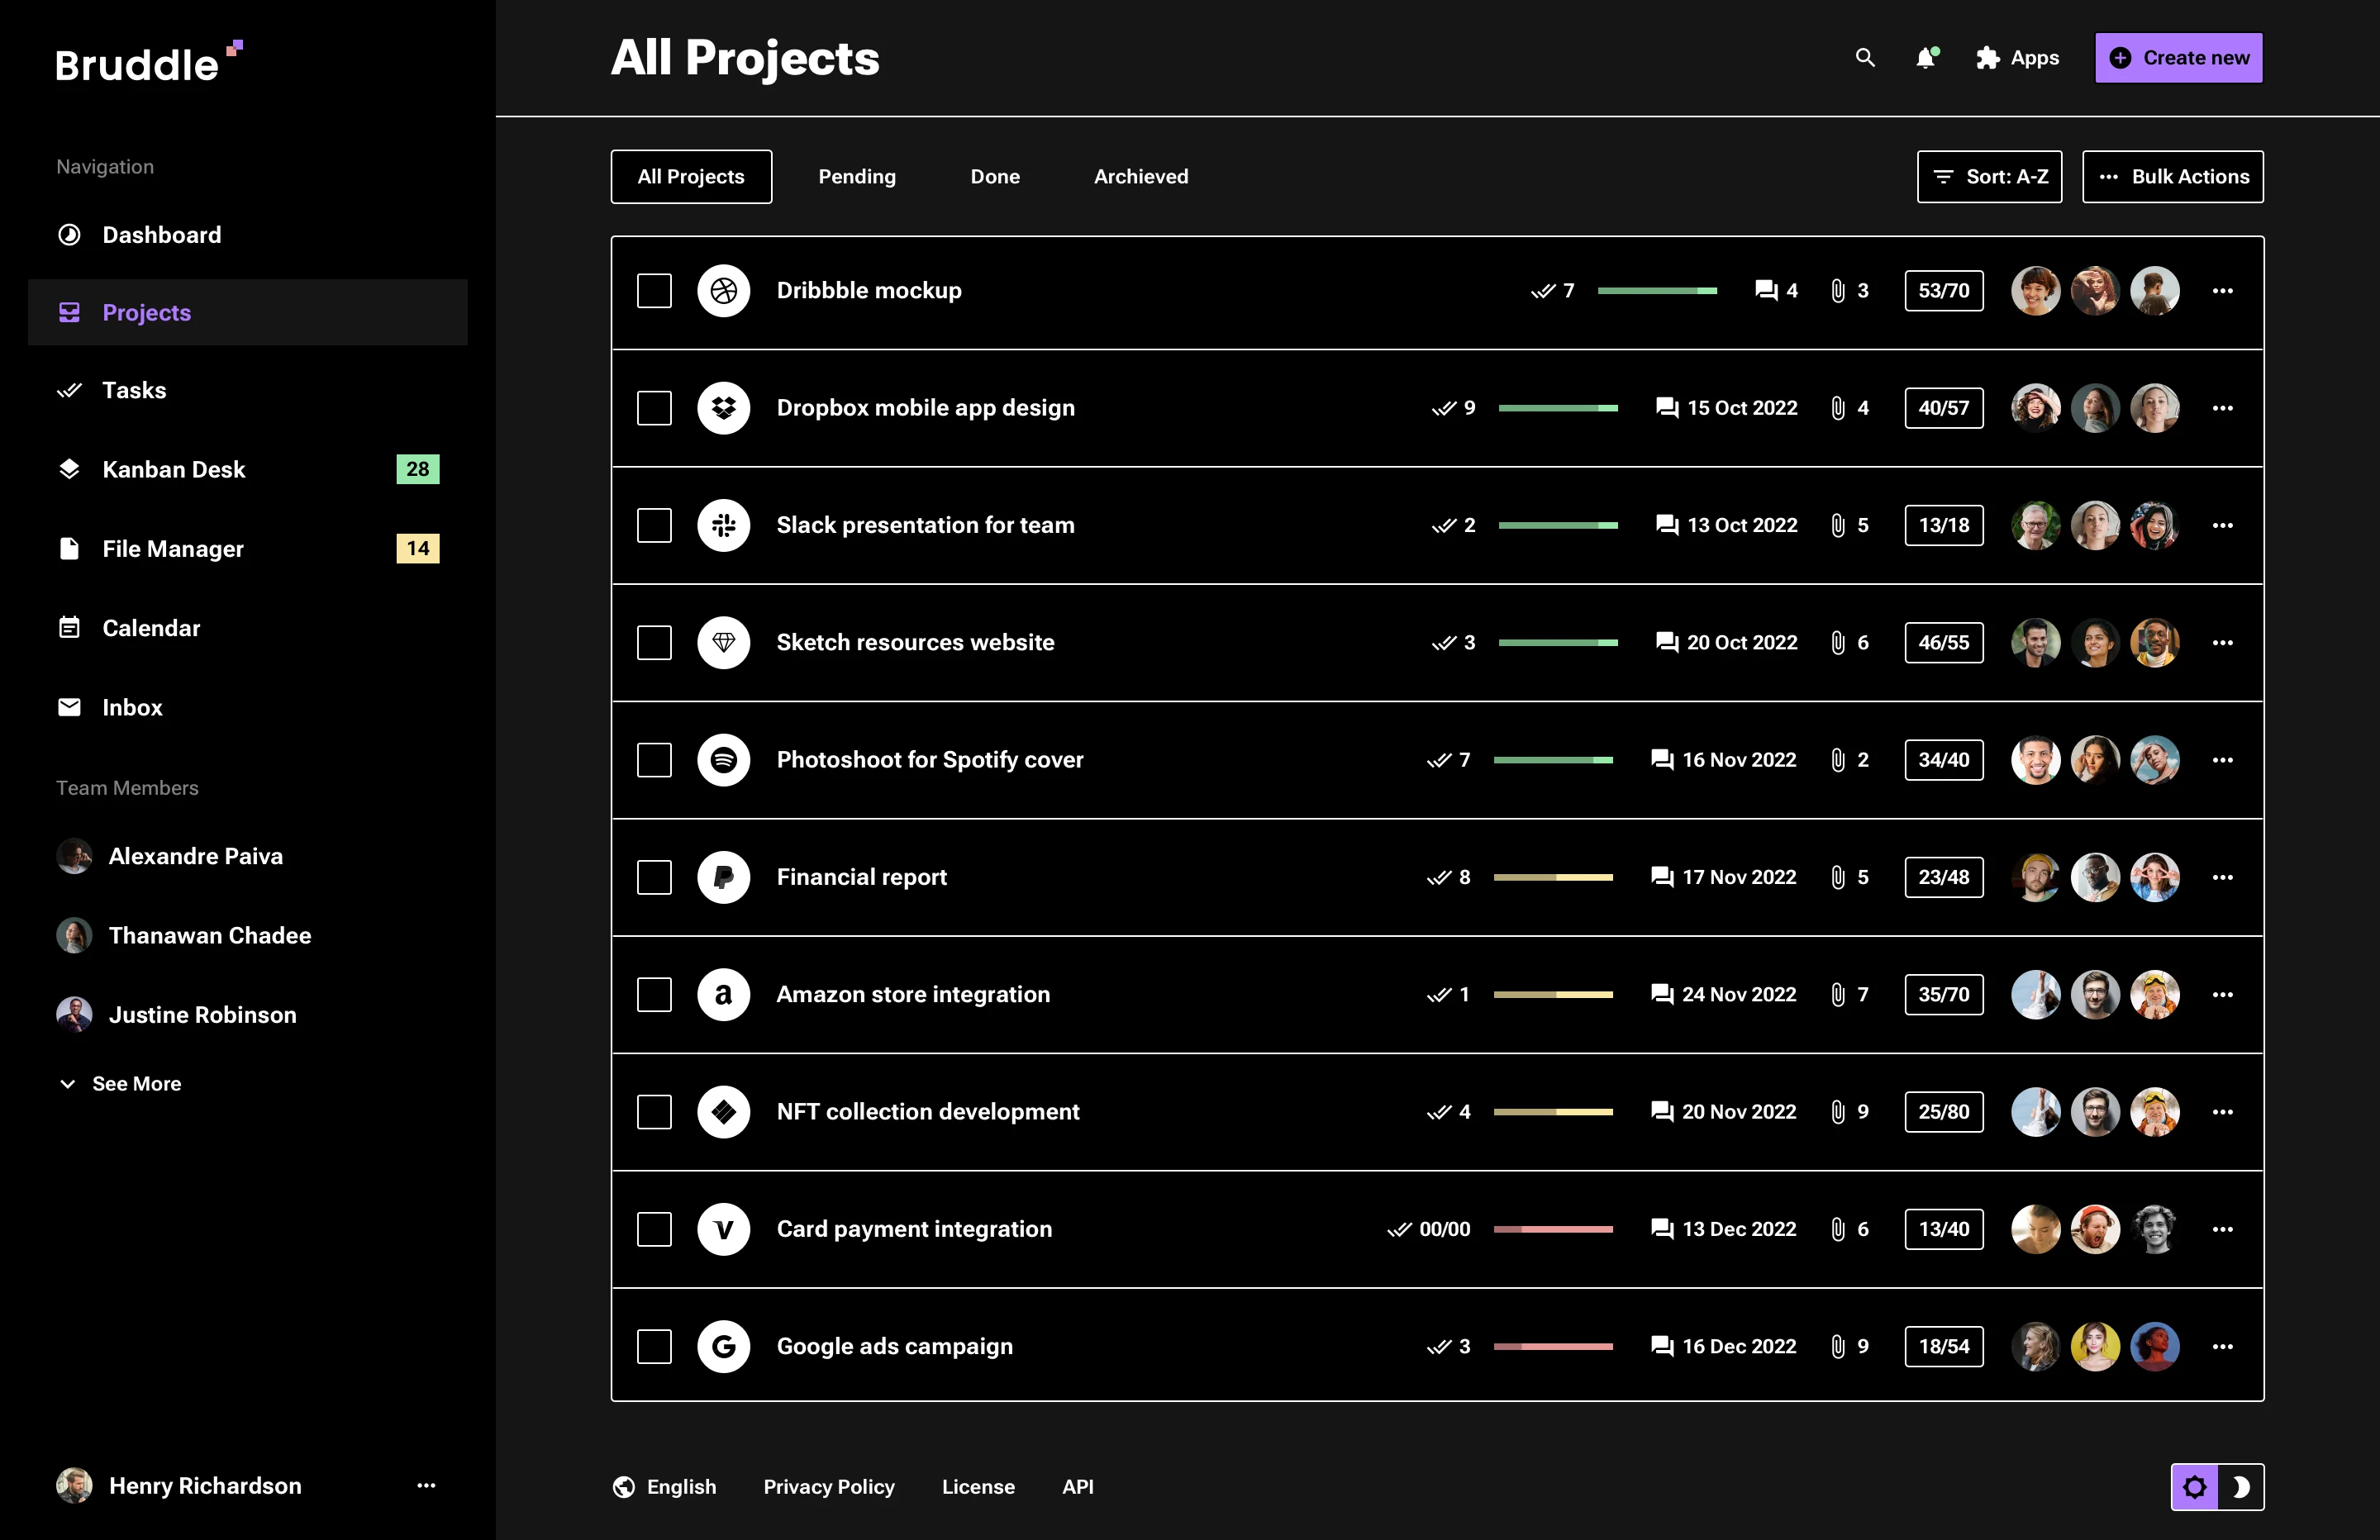Click the Spotify icon for the photoshoot project
This screenshot has width=2380, height=1540.
pyautogui.click(x=723, y=759)
